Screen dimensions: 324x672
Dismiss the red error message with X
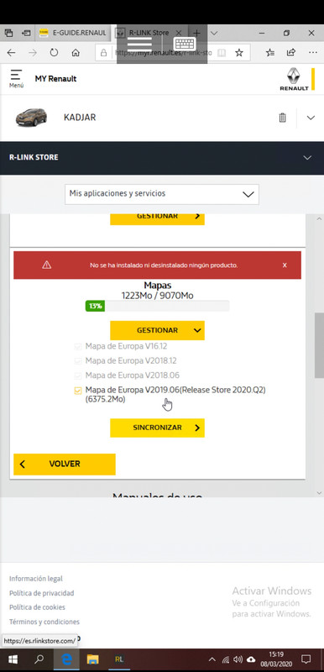(285, 265)
